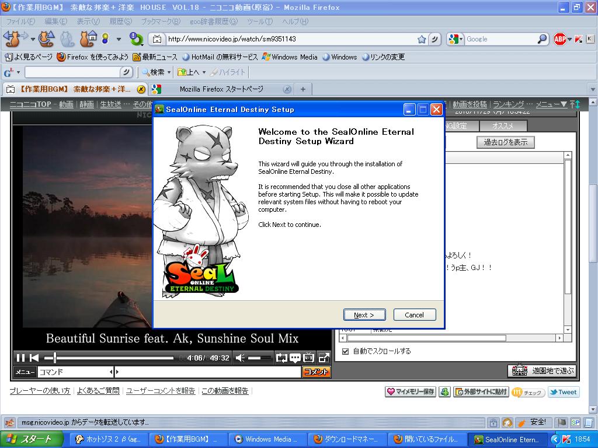Switch video to fullscreen mode
Screen dimensions: 598x448
pos(324,358)
